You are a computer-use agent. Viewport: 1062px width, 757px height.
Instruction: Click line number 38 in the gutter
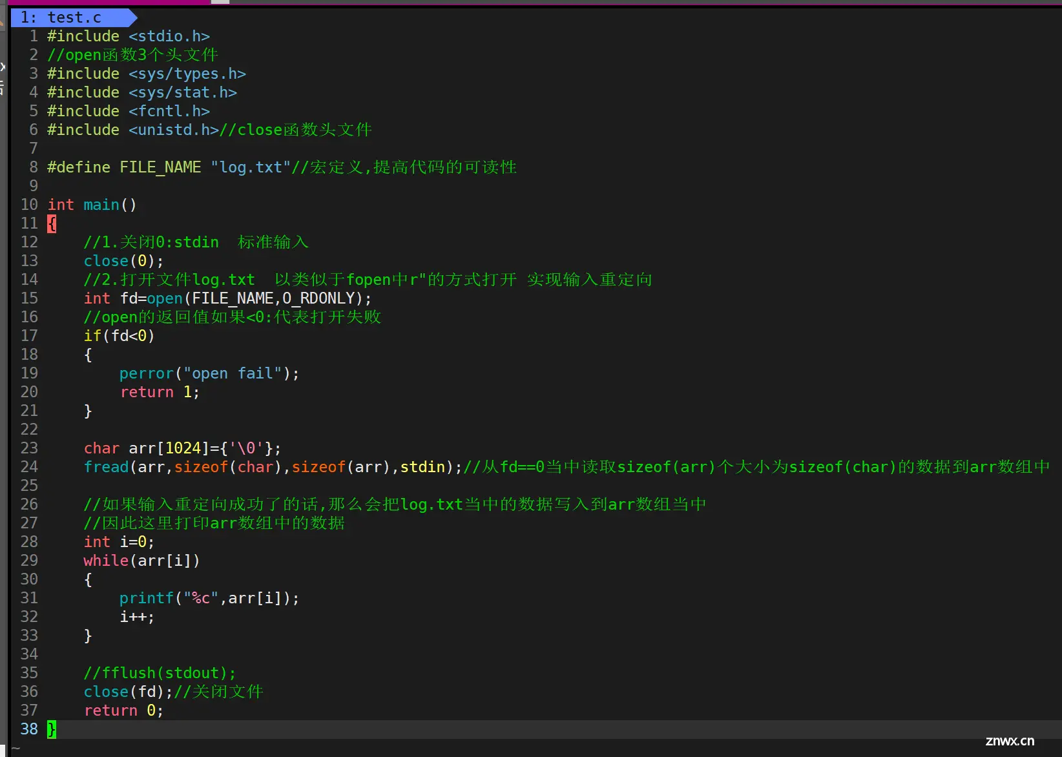(29, 729)
